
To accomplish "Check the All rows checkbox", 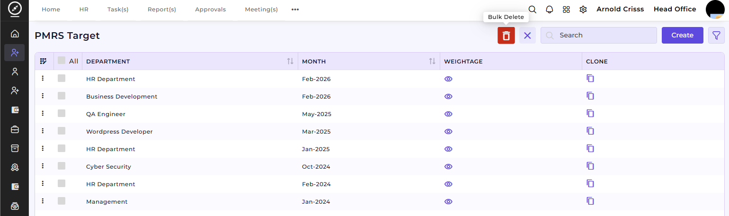I will point(62,61).
